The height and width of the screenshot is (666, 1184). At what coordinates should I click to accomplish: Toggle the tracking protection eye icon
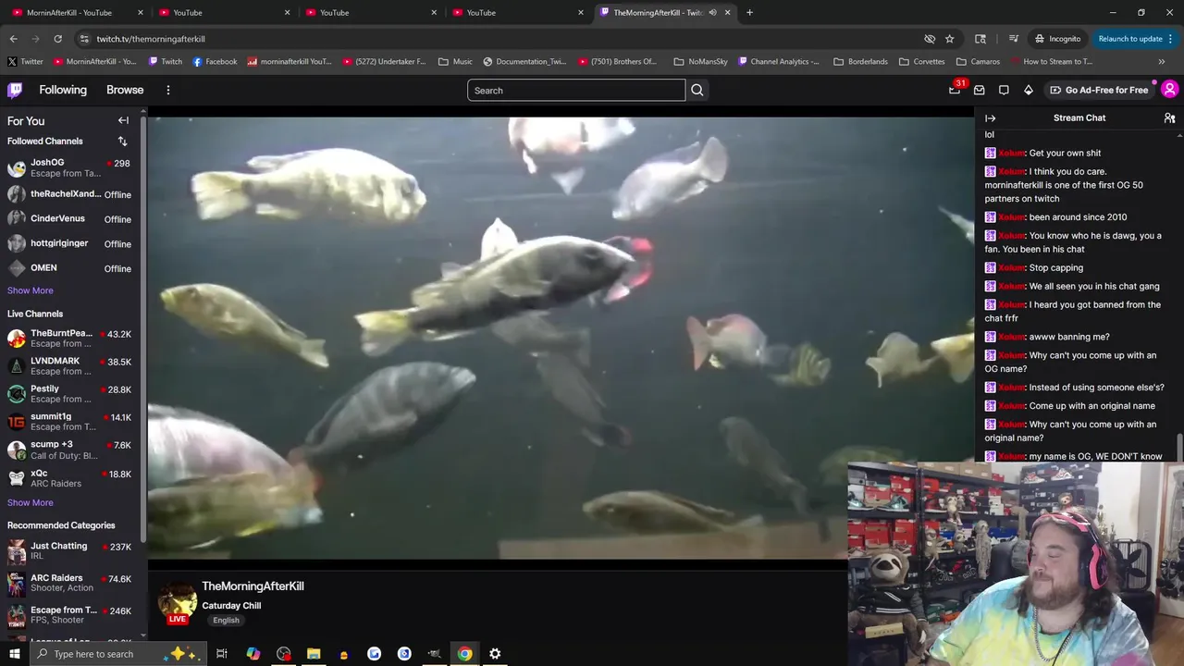pos(930,39)
